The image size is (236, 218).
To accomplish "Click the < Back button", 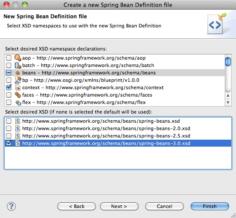I will pyautogui.click(x=77, y=206).
